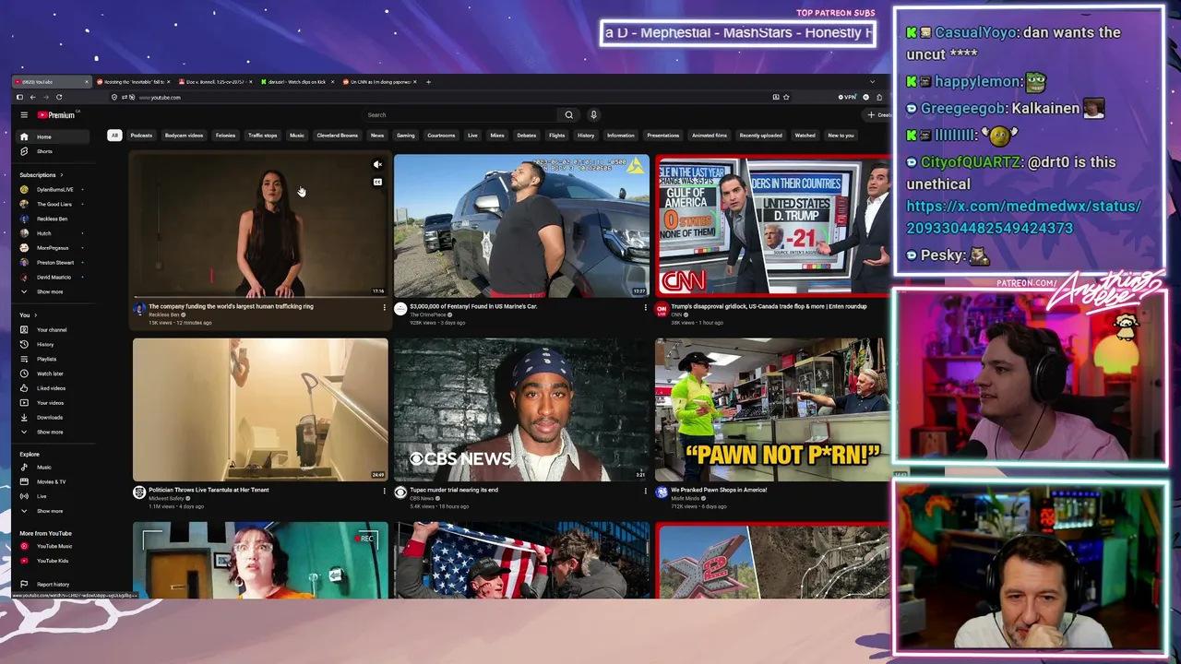Click the x.com link in stream chat

1023,217
